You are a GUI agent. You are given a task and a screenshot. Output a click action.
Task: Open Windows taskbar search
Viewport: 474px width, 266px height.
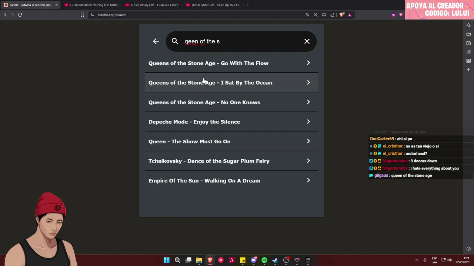(x=177, y=260)
